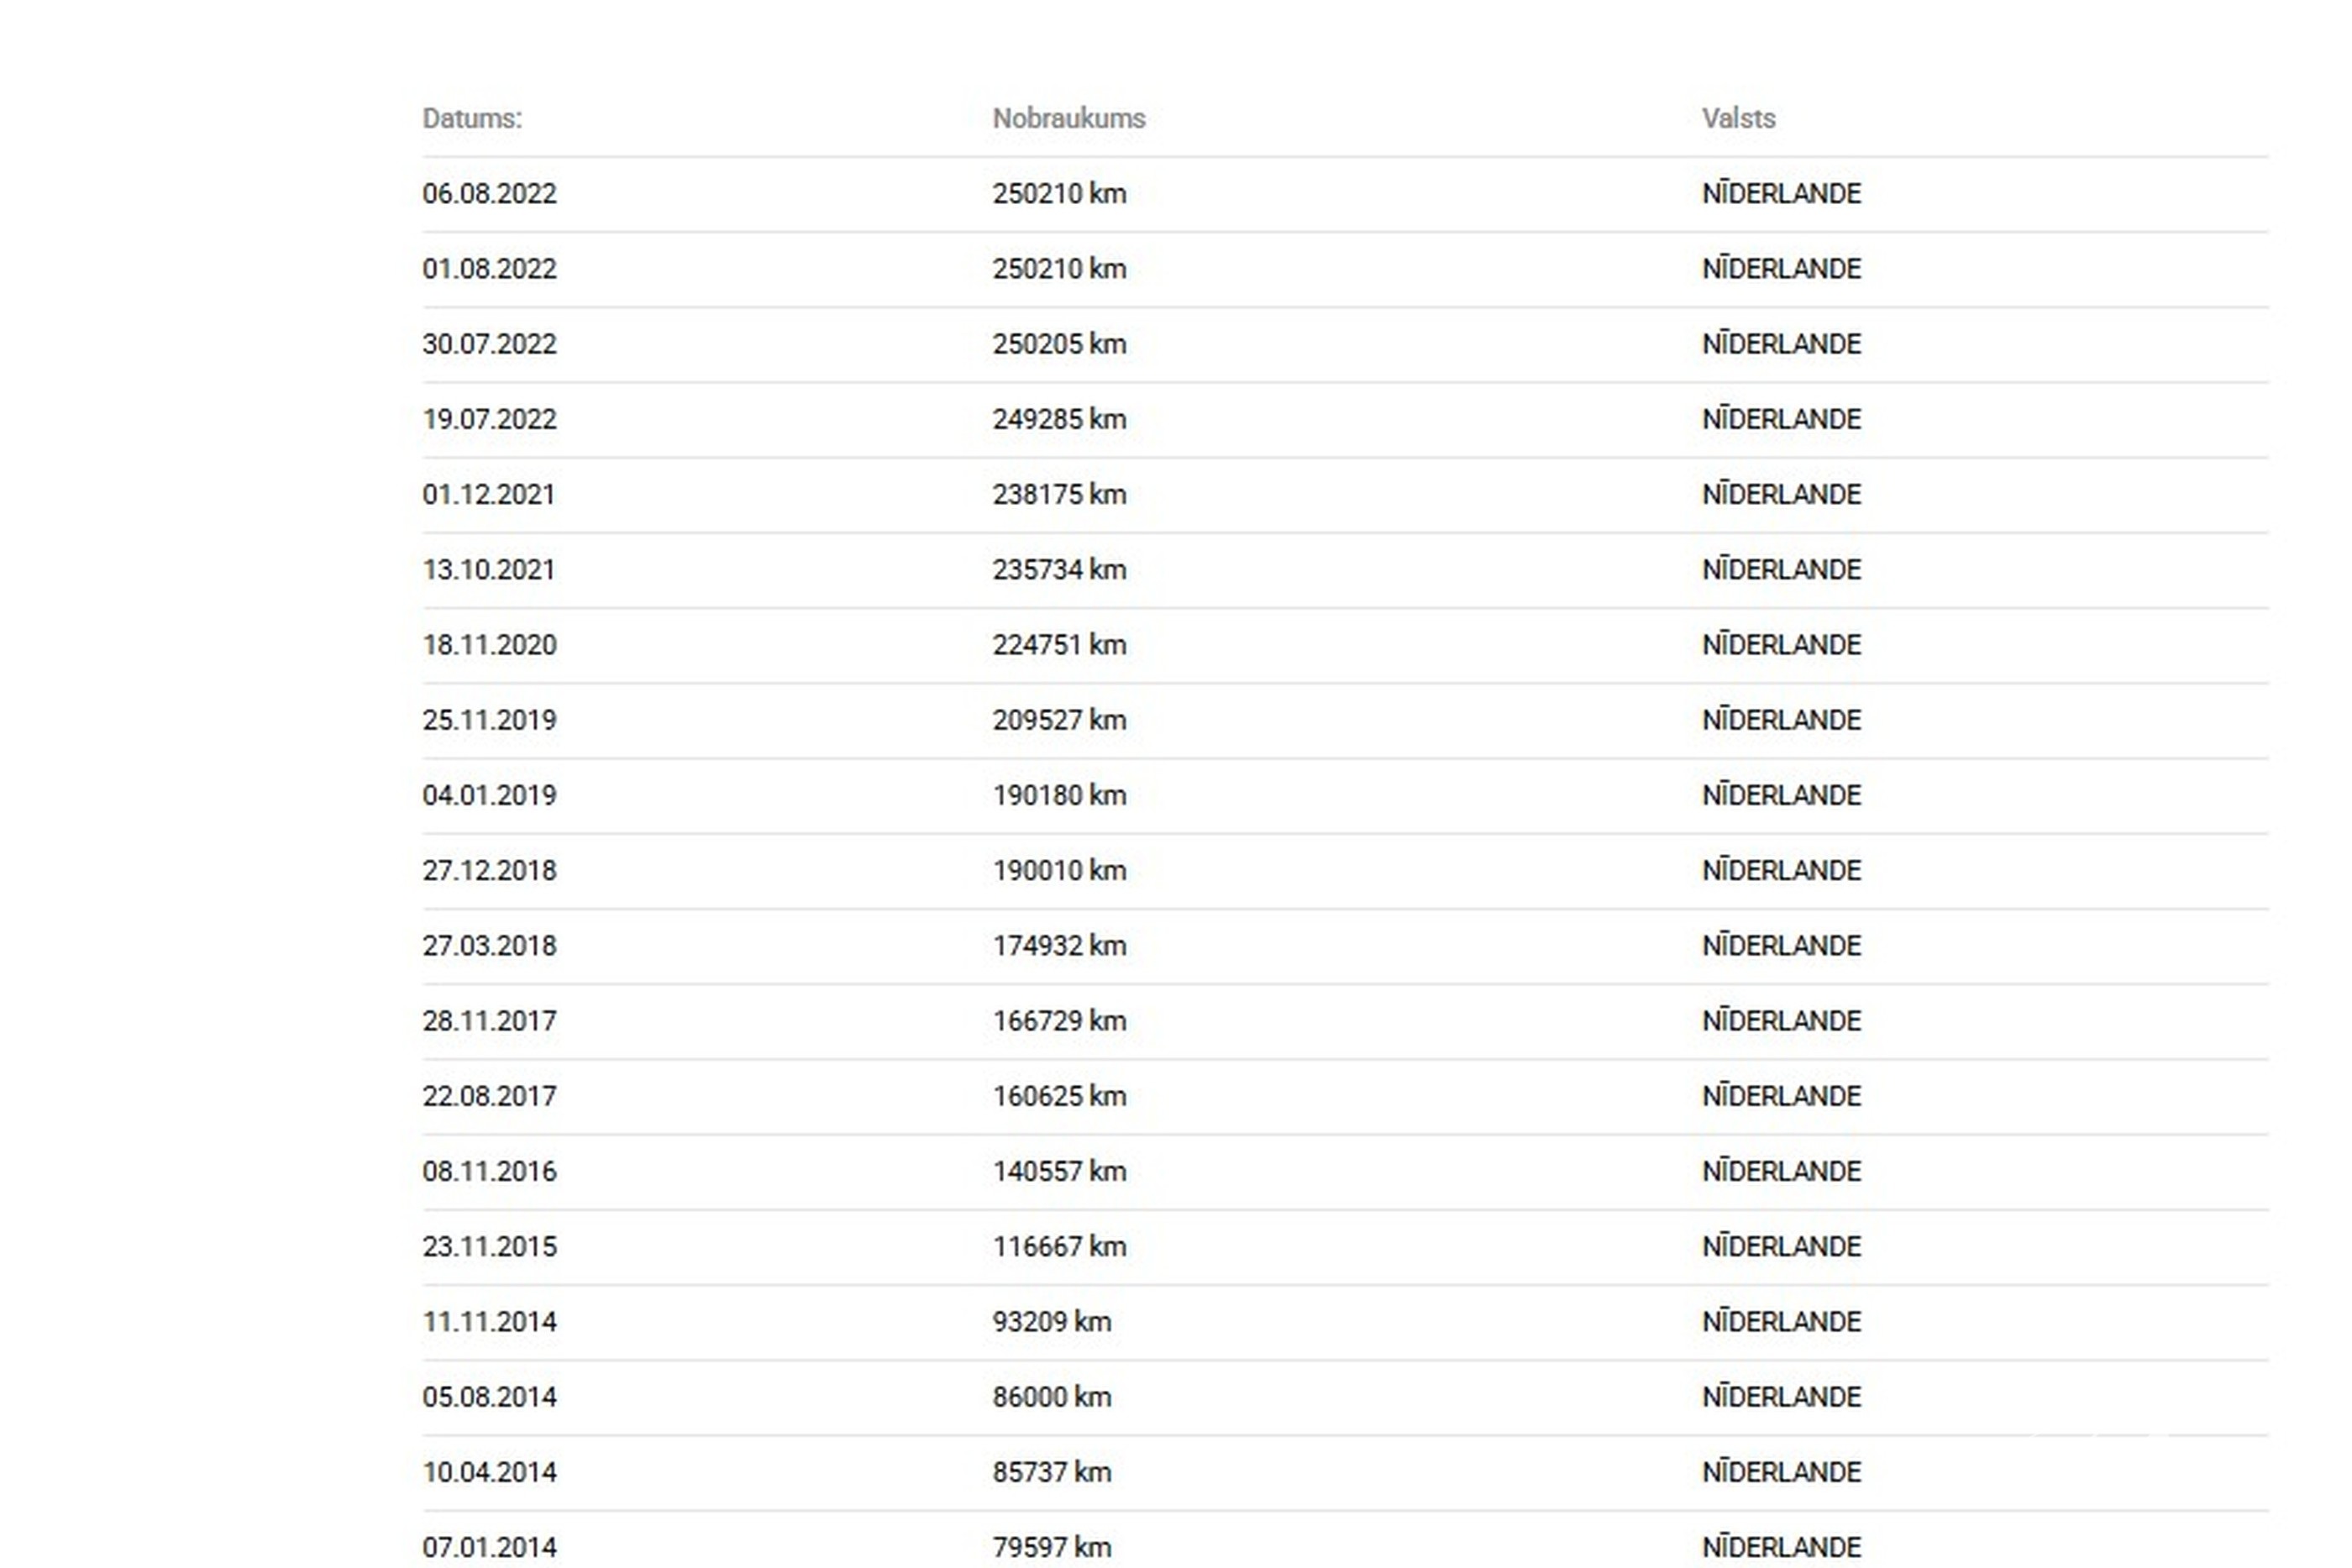Viewport: 2352px width, 1568px height.
Task: Click NĪDERLANDE in the 13.10.2021 row
Action: click(x=1781, y=569)
